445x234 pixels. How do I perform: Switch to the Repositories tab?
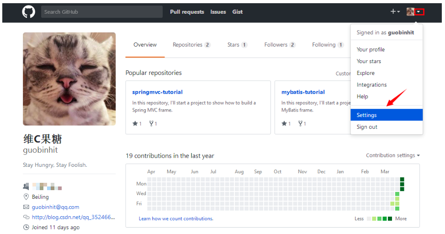[191, 45]
